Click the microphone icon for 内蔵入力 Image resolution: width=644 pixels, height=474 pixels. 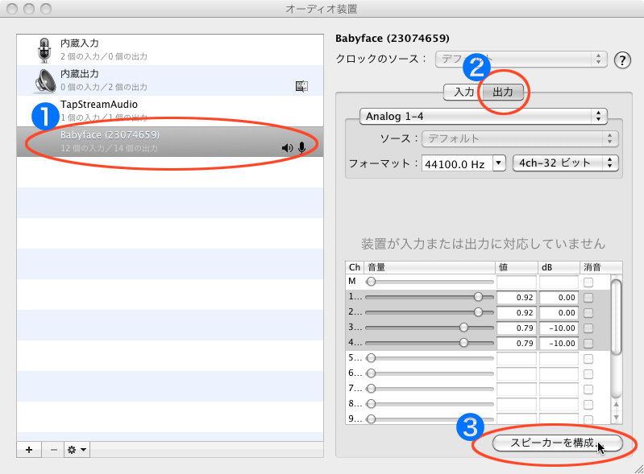tap(44, 50)
